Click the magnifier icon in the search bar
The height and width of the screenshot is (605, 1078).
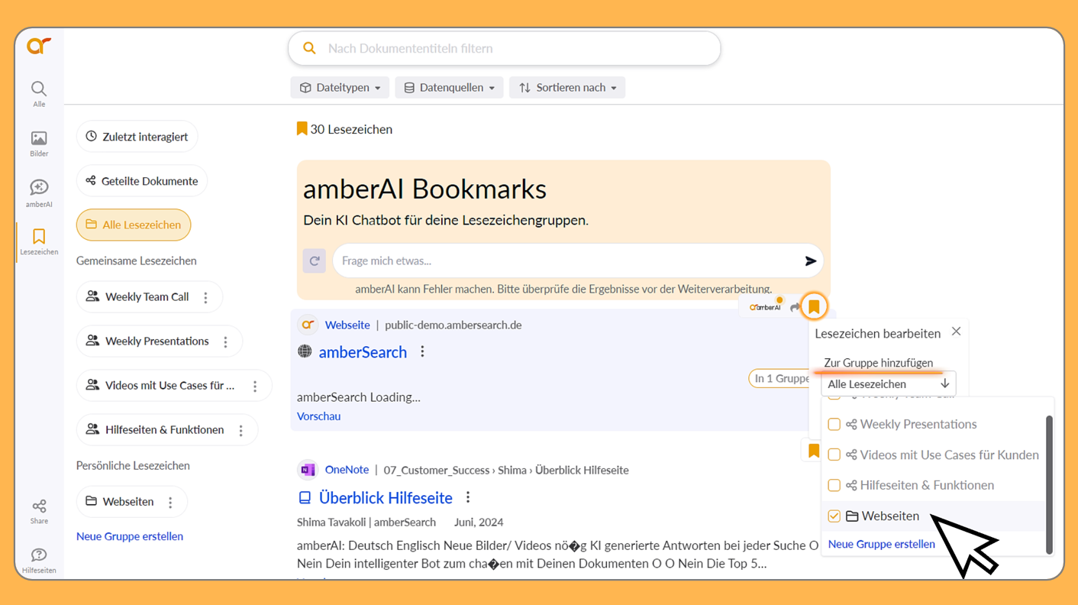click(x=309, y=48)
